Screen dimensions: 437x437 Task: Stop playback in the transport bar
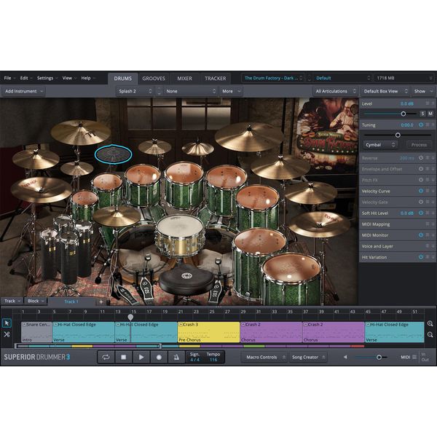tap(124, 357)
